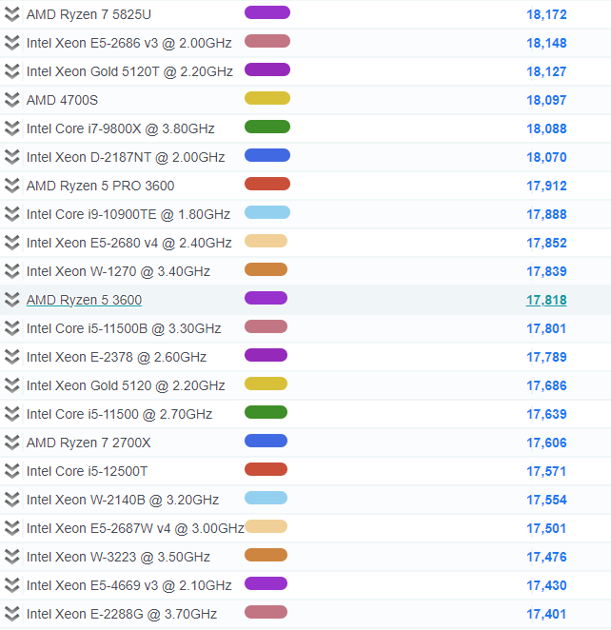
Task: Open the Intel Core i5-12500T link
Action: (88, 471)
